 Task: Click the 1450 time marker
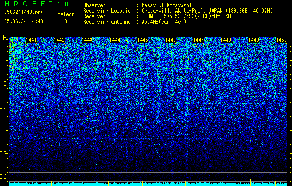tap(281, 40)
